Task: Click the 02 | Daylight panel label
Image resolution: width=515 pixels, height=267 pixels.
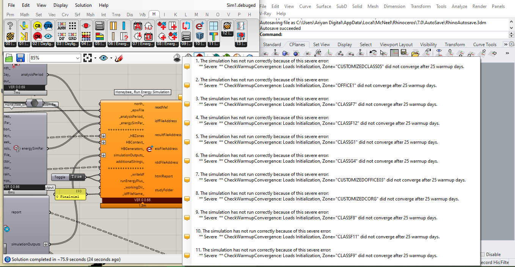Action: [43, 44]
